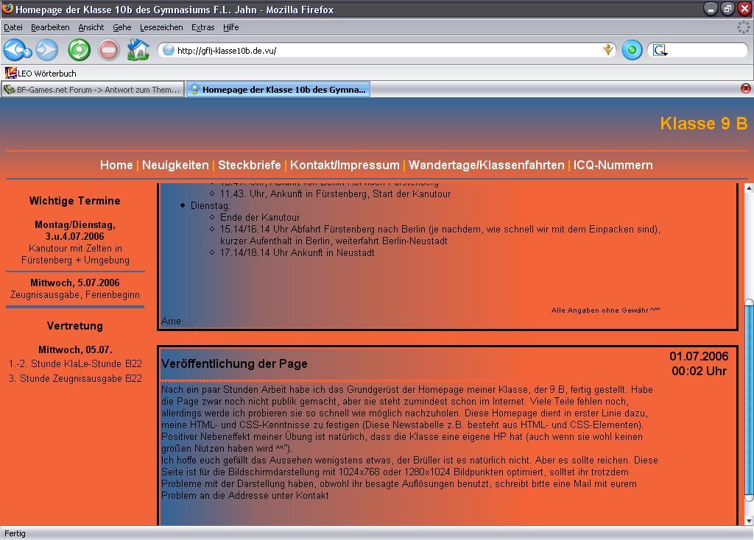
Task: Click the yellow icon inside the address bar
Action: pyautogui.click(x=607, y=49)
